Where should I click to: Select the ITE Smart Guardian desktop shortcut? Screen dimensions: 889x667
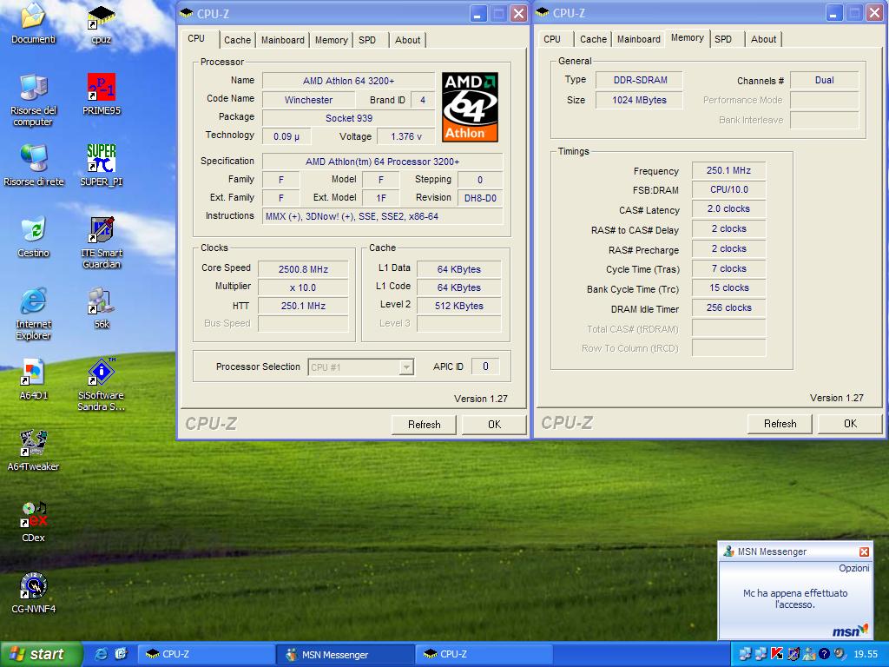(x=102, y=242)
